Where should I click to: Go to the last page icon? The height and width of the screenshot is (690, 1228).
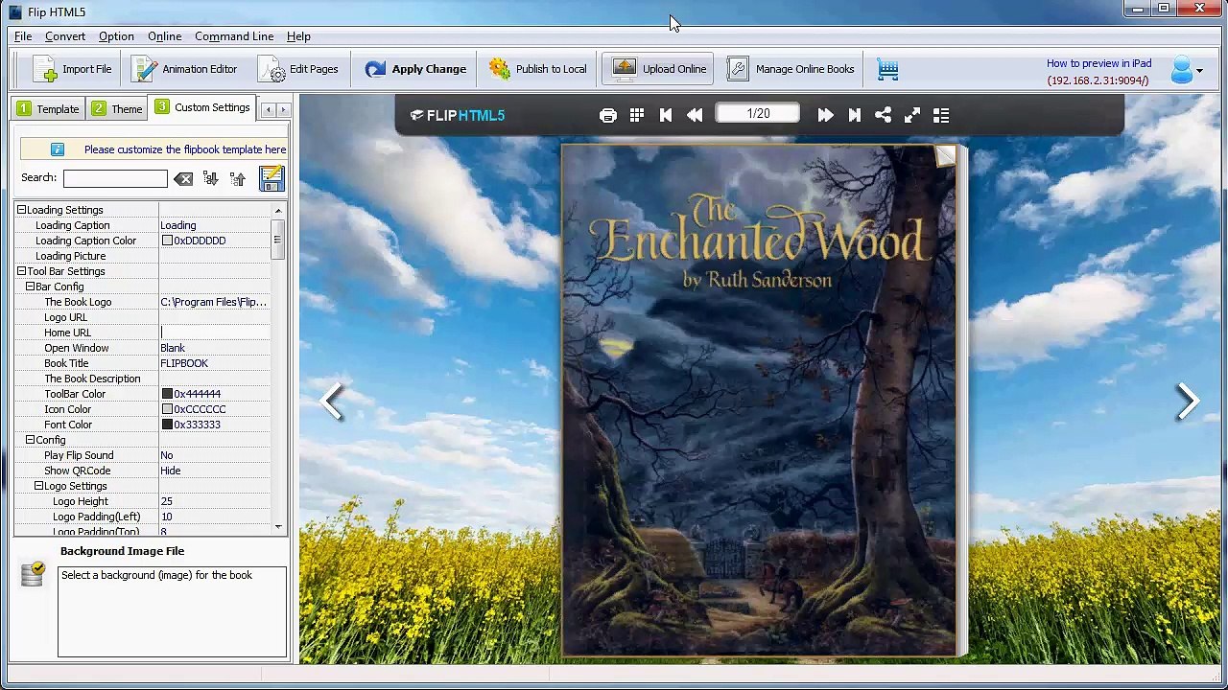click(x=854, y=115)
